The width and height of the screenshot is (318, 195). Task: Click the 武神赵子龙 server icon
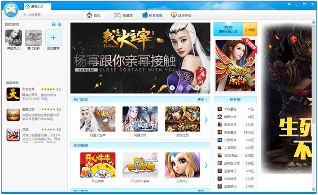click(x=219, y=163)
